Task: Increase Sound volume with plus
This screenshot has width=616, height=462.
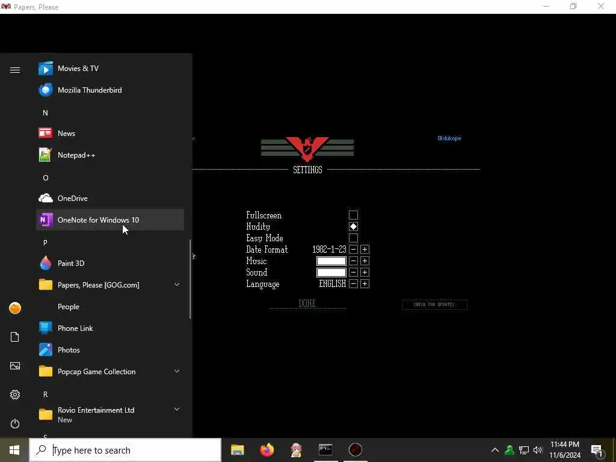Action: (x=365, y=273)
